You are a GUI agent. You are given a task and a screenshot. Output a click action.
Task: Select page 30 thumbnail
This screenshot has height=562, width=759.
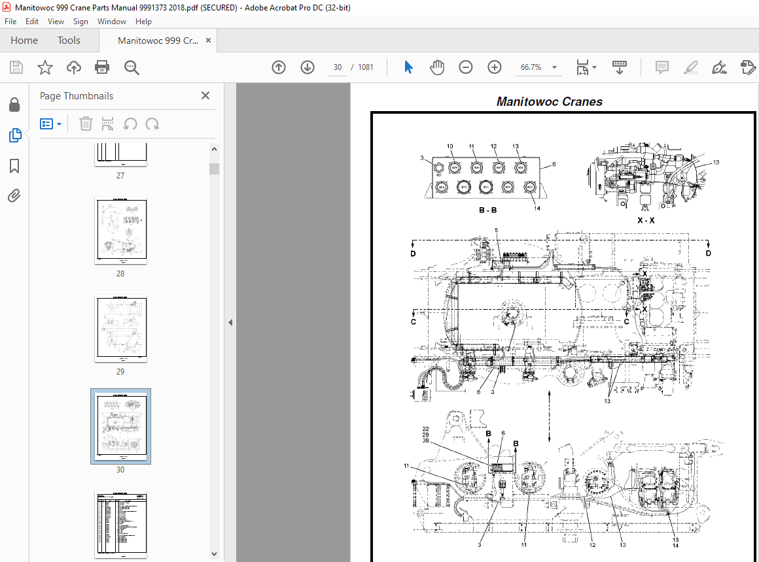click(120, 427)
